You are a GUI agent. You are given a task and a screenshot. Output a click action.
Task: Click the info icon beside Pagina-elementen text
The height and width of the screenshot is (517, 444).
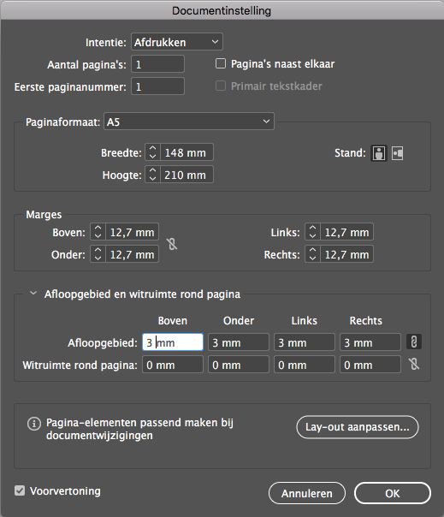[34, 424]
